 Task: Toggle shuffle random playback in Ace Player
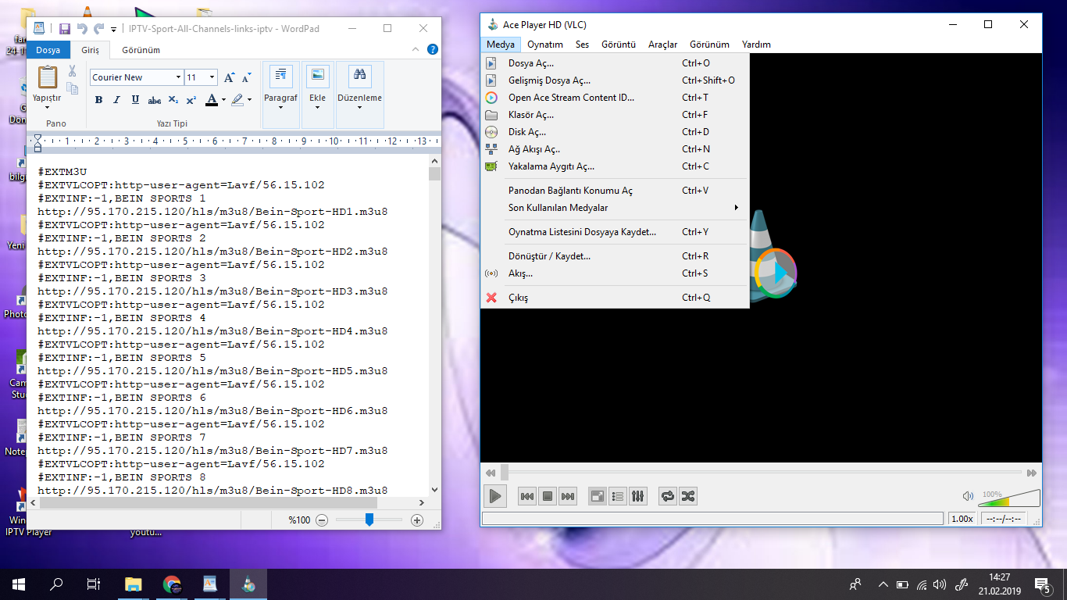click(688, 496)
